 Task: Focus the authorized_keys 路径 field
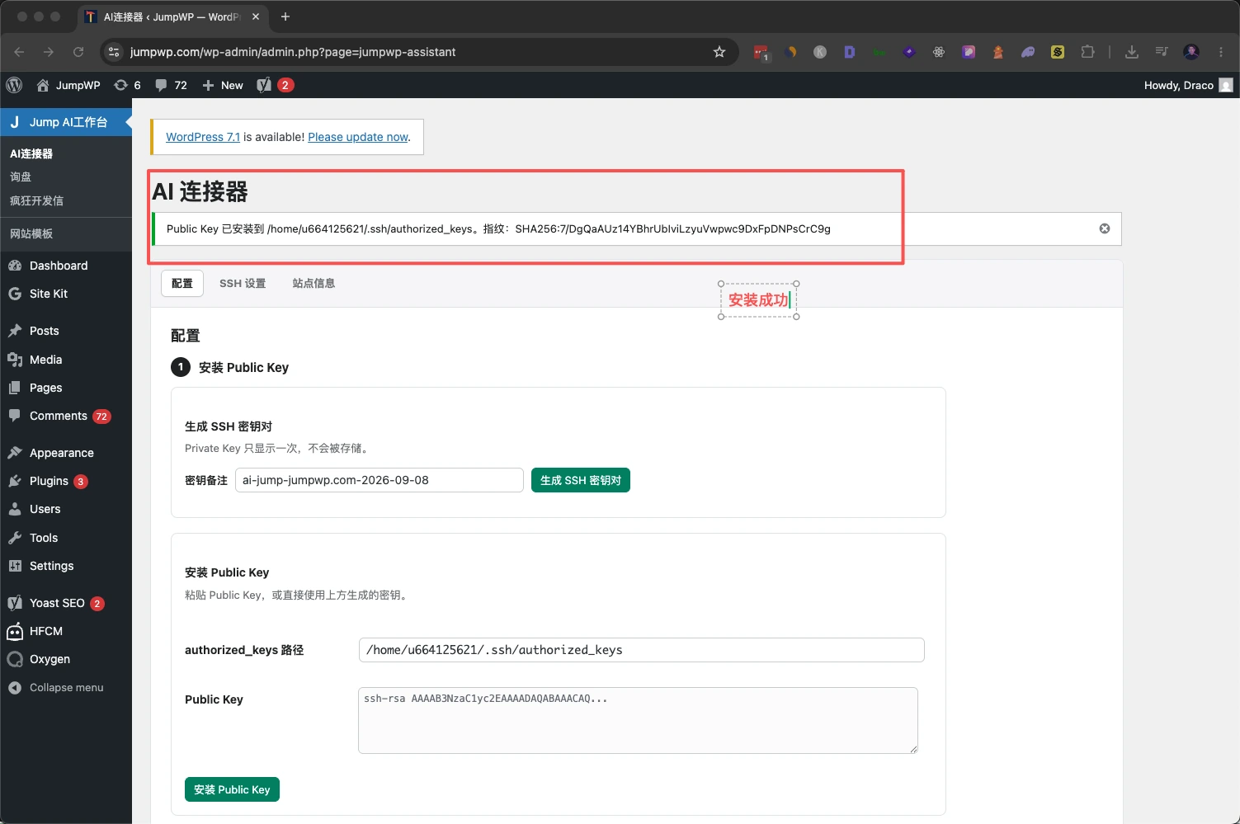click(641, 650)
